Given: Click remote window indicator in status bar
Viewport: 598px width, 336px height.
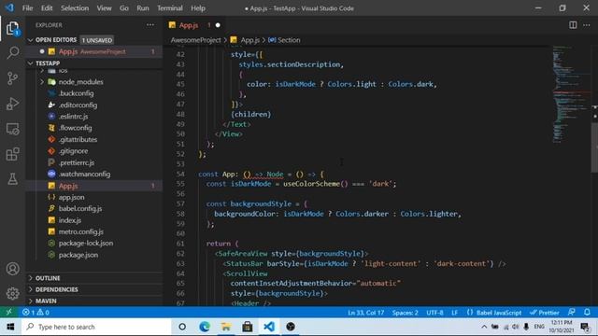Looking at the screenshot, I should [8, 313].
